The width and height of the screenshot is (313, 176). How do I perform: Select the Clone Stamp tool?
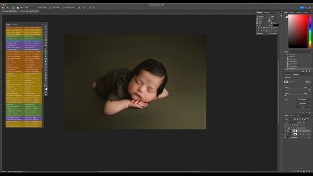46,51
